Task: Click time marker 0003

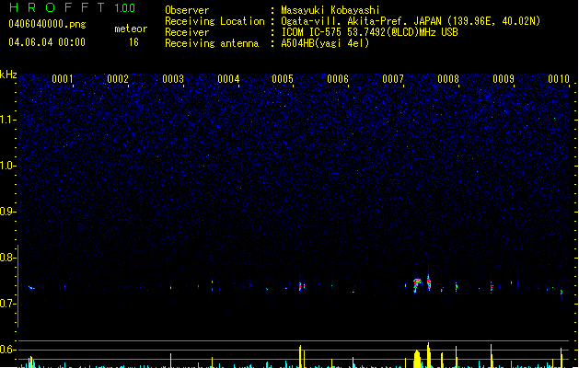Action: [x=173, y=78]
